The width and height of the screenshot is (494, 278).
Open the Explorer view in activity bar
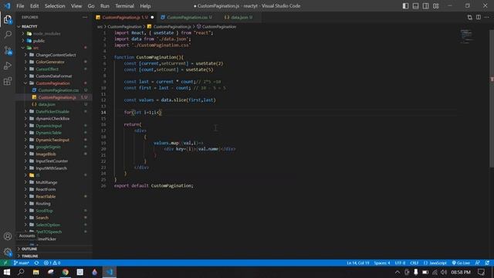(8, 19)
